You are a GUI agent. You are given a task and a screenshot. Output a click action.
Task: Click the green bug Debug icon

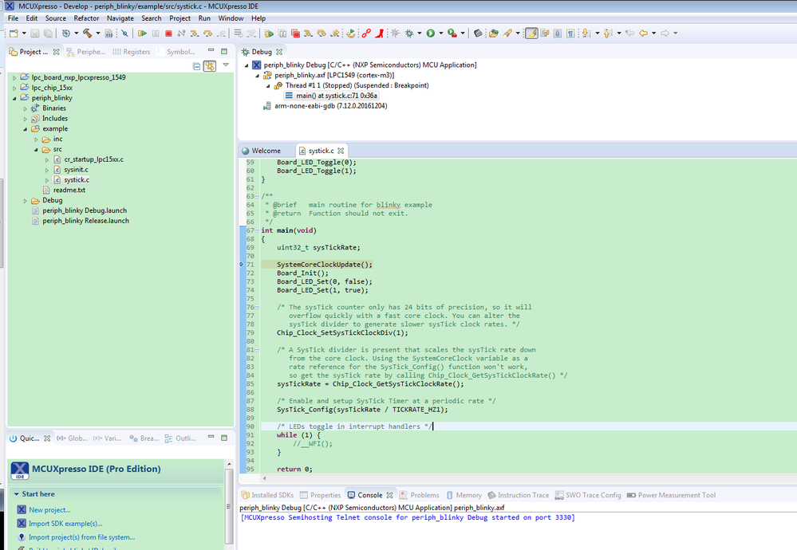click(x=410, y=33)
